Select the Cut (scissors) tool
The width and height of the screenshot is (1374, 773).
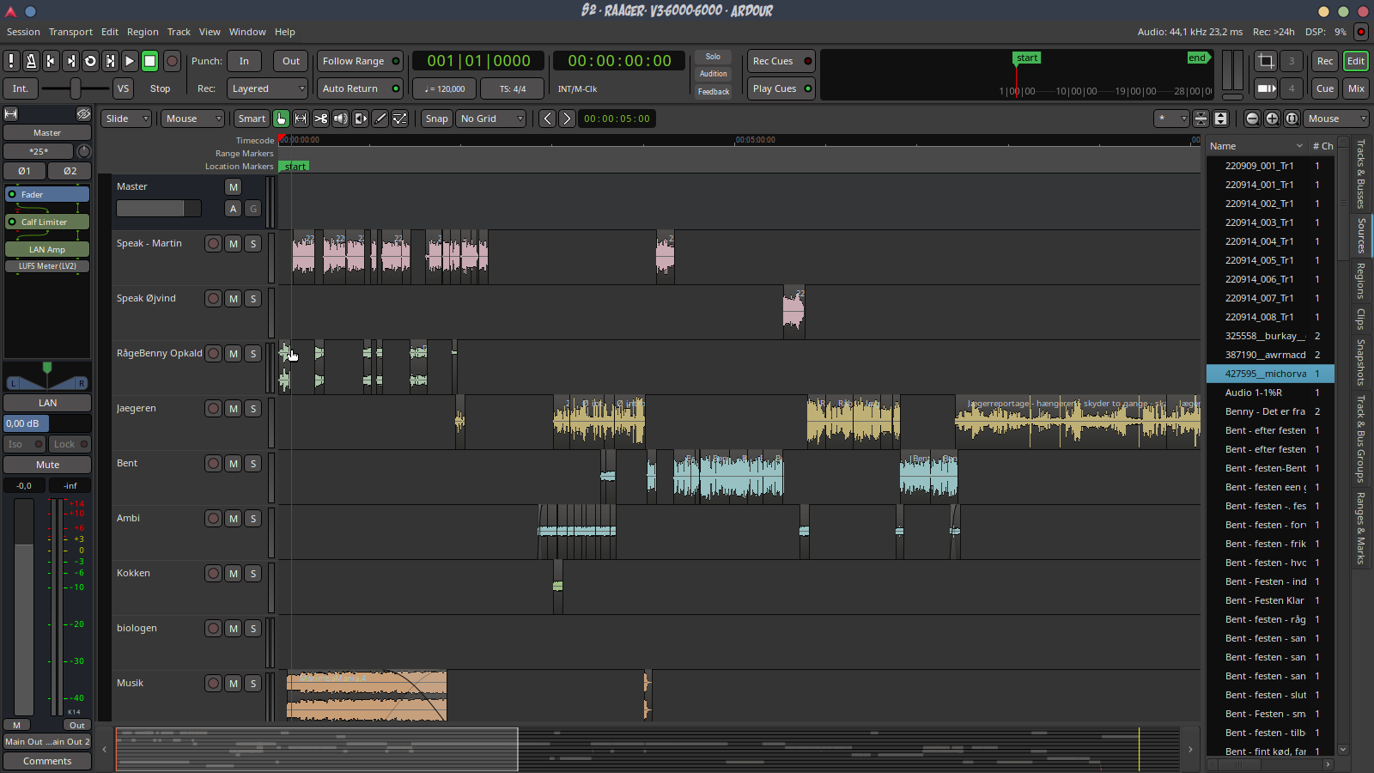coord(320,119)
